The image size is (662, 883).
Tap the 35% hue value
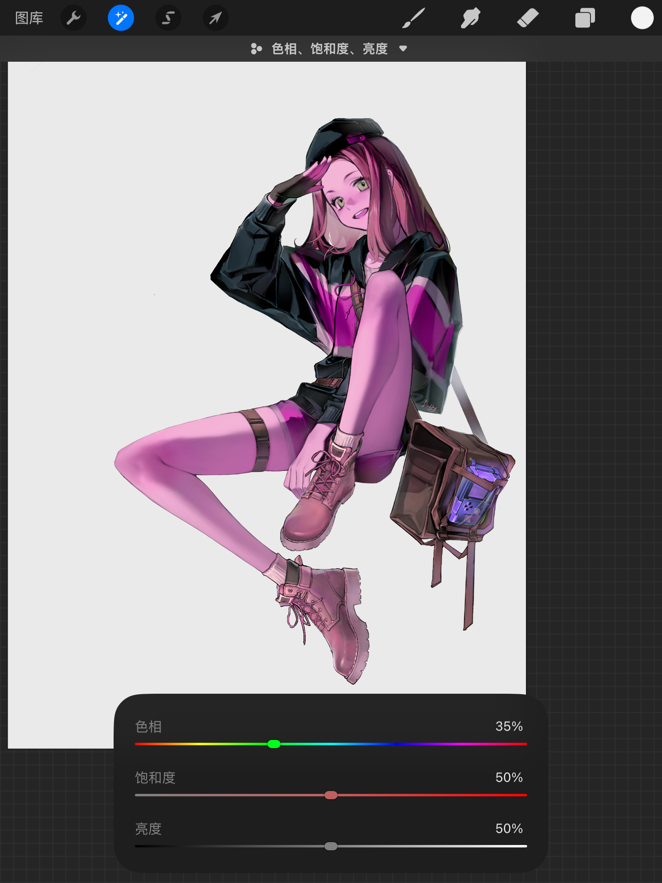pyautogui.click(x=509, y=726)
